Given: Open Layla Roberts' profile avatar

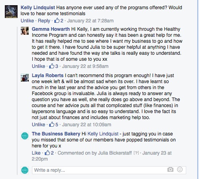Looking at the screenshot, I should pyautogui.click(x=25, y=78).
